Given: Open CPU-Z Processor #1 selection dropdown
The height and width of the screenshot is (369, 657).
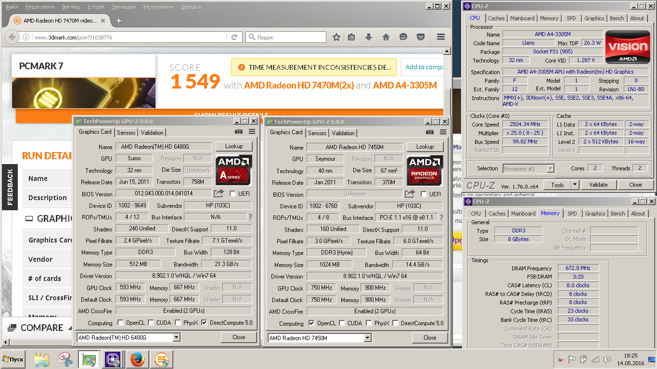Looking at the screenshot, I should [x=550, y=168].
